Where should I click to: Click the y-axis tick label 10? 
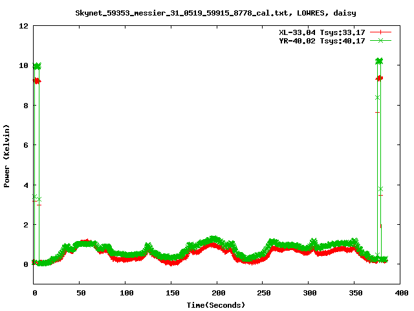pyautogui.click(x=23, y=65)
